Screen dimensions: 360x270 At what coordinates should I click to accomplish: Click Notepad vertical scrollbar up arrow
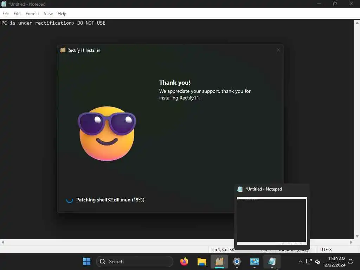pyautogui.click(x=357, y=23)
